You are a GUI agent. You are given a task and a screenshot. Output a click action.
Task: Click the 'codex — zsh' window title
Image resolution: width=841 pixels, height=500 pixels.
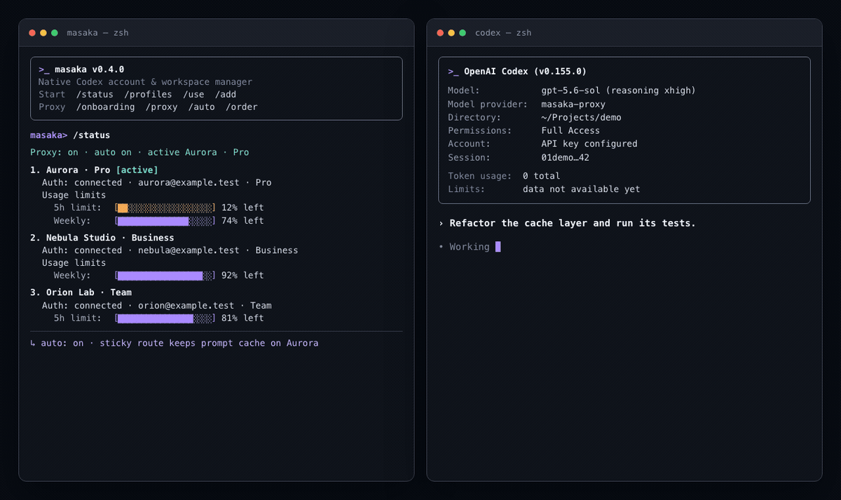tap(503, 33)
